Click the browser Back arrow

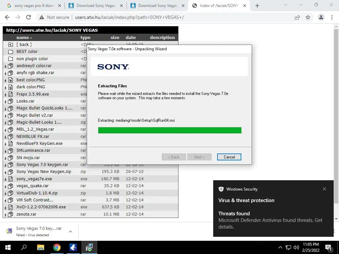click(x=7, y=17)
